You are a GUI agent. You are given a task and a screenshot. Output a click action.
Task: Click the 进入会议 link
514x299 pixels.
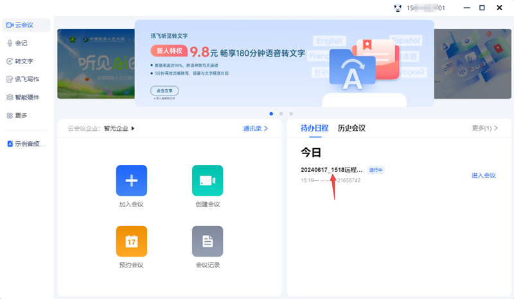tap(484, 176)
